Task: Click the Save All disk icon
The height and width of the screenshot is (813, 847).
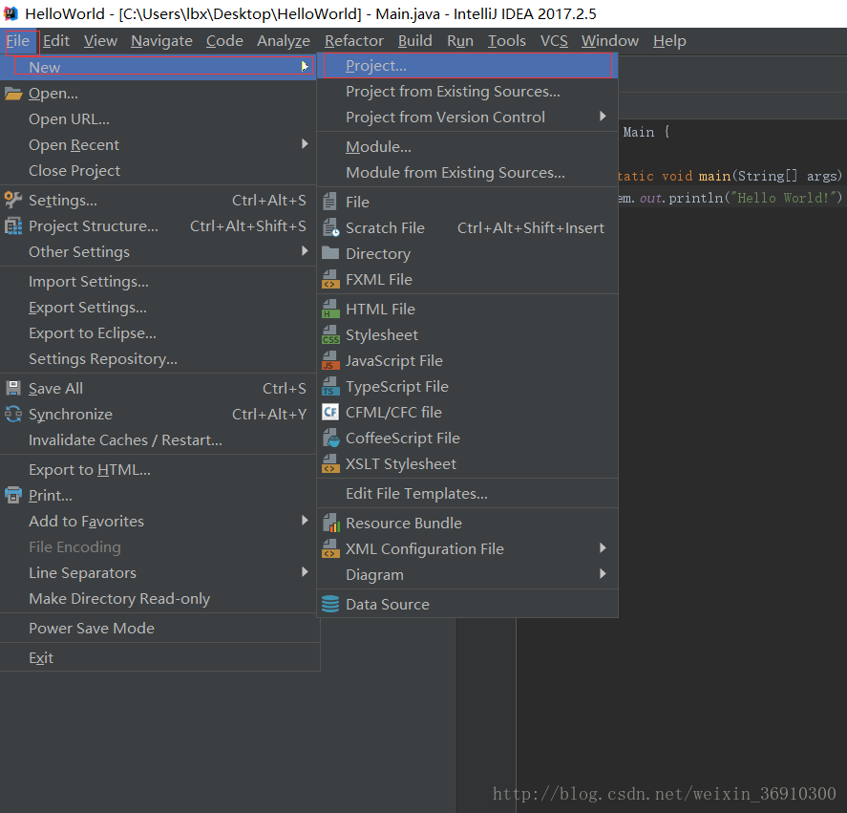Action: coord(13,388)
